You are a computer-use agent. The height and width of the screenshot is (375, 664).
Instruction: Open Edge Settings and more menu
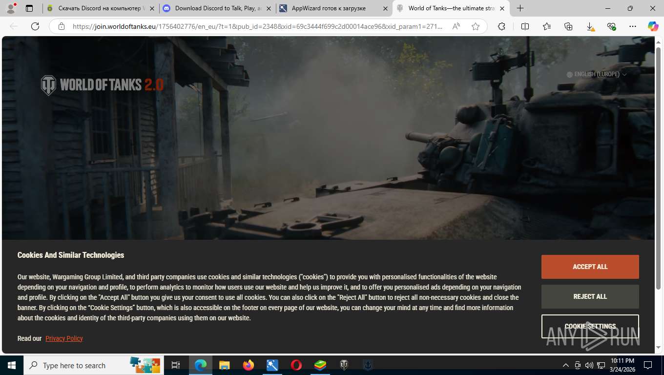tap(633, 26)
